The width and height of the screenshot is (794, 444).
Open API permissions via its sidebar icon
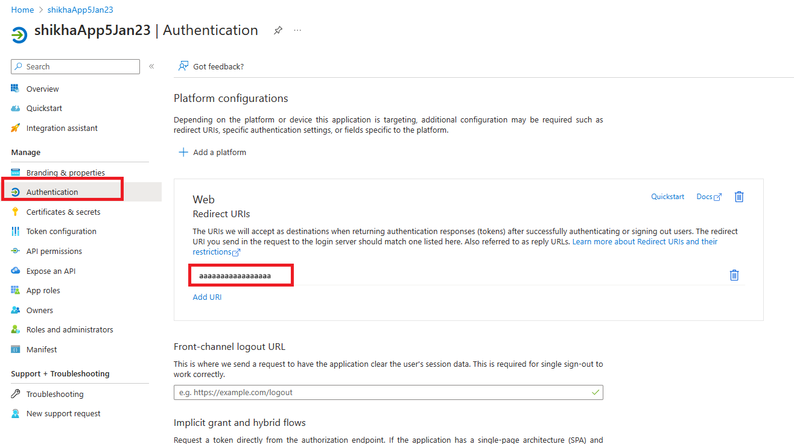pyautogui.click(x=14, y=251)
